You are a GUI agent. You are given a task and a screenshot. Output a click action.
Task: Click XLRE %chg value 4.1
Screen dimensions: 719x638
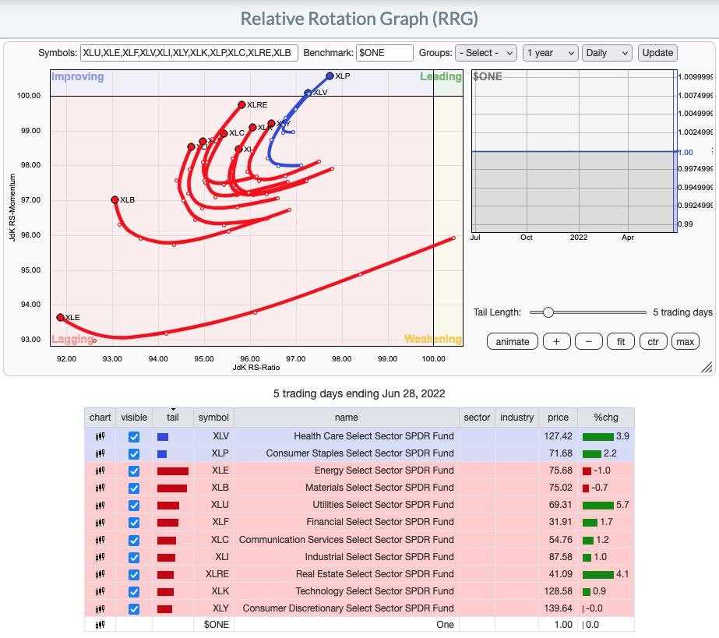pyautogui.click(x=622, y=574)
